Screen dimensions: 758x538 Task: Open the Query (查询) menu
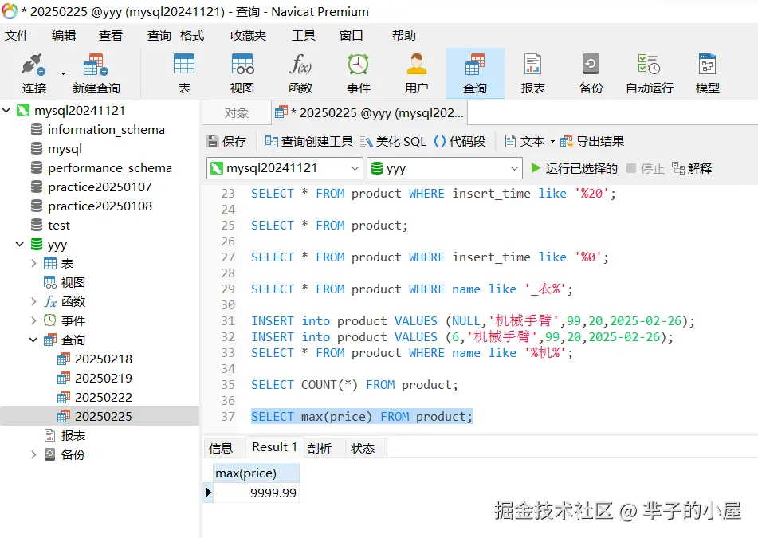click(x=159, y=35)
